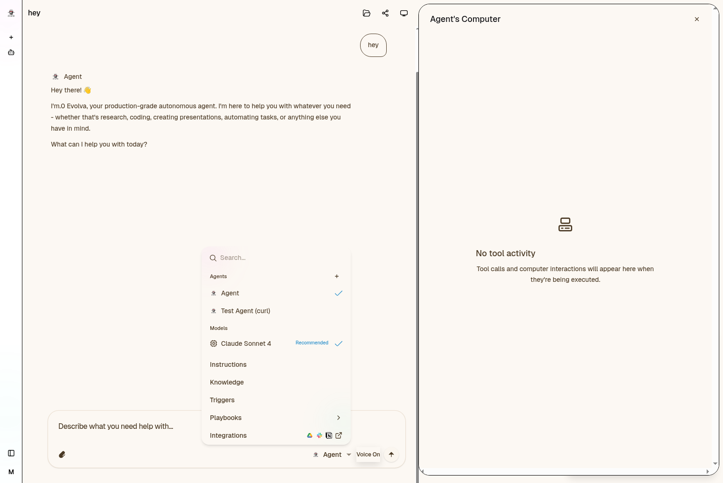Screen dimensions: 723x483
Task: Toggle the Voice On button
Action: (368, 455)
